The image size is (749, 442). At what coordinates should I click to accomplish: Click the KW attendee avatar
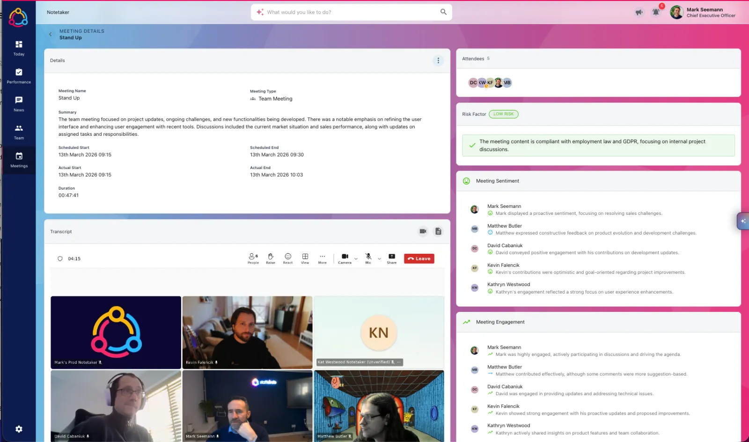click(482, 83)
